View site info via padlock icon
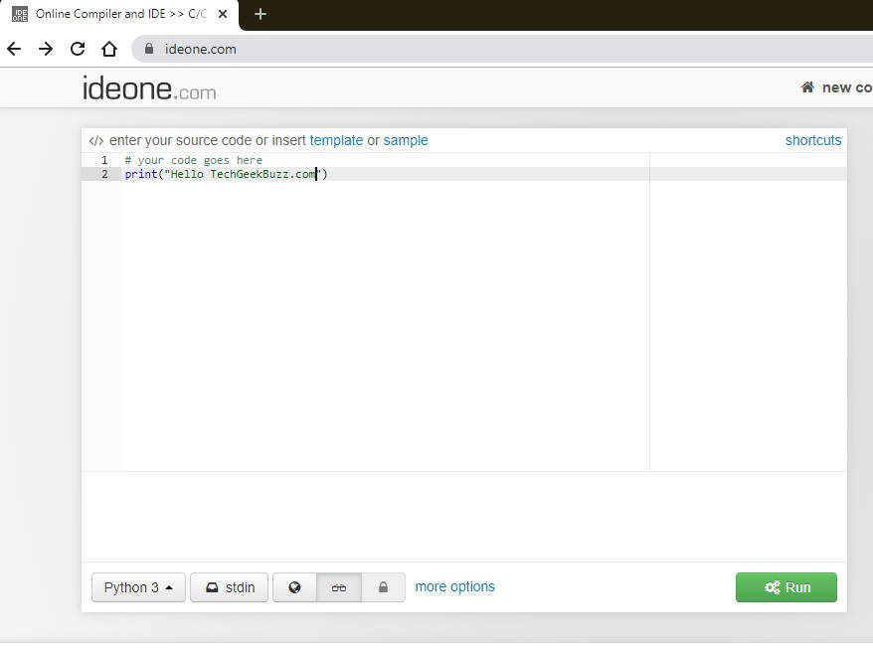The width and height of the screenshot is (873, 650). pos(150,49)
